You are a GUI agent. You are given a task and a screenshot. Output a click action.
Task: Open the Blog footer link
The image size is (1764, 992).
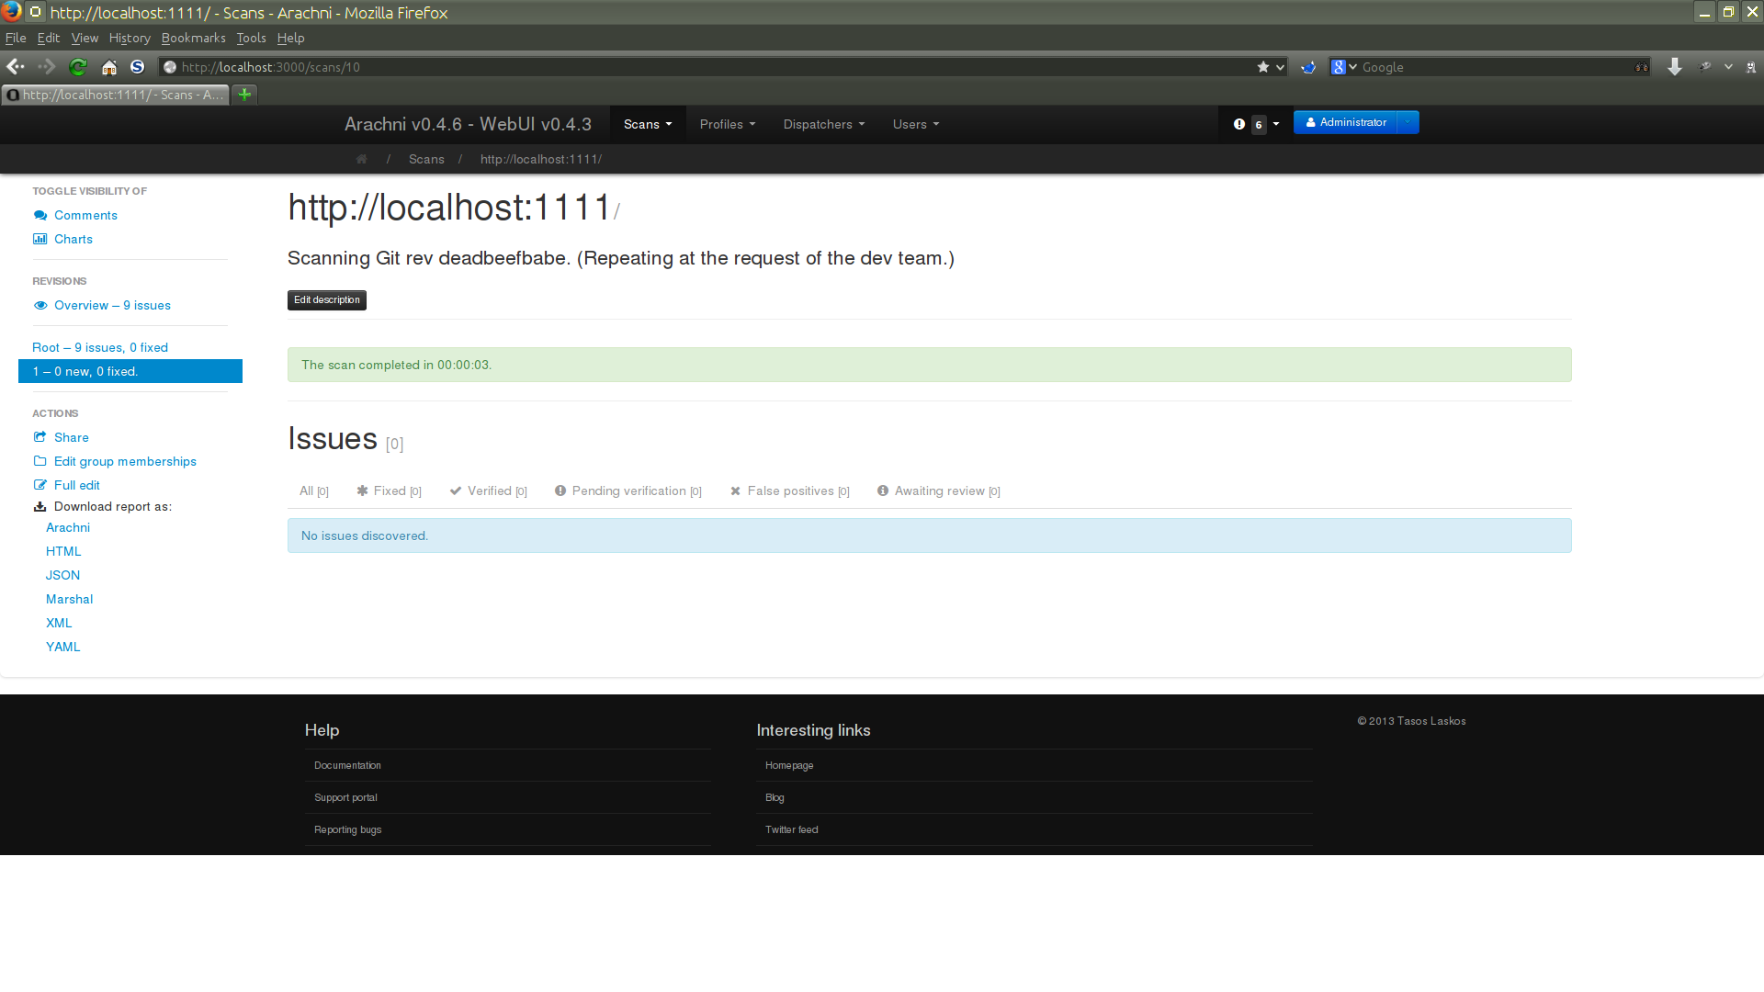click(x=775, y=797)
